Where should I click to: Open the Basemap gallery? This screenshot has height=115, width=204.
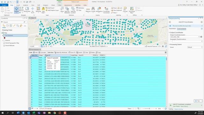(x=38, y=10)
